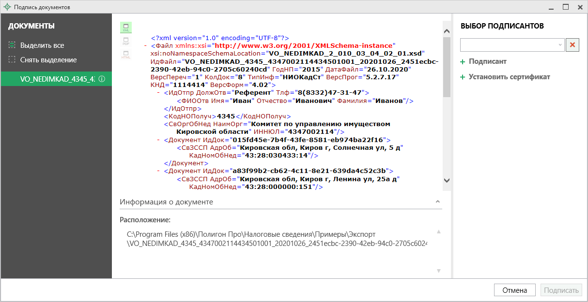Open the signer selection dropdown
The width and height of the screenshot is (588, 302).
pyautogui.click(x=560, y=45)
